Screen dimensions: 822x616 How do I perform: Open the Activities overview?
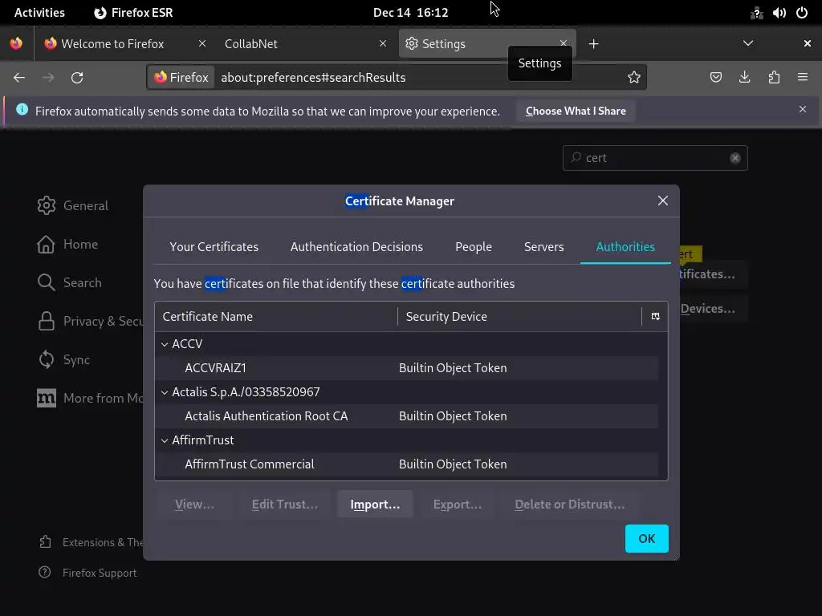pyautogui.click(x=39, y=13)
